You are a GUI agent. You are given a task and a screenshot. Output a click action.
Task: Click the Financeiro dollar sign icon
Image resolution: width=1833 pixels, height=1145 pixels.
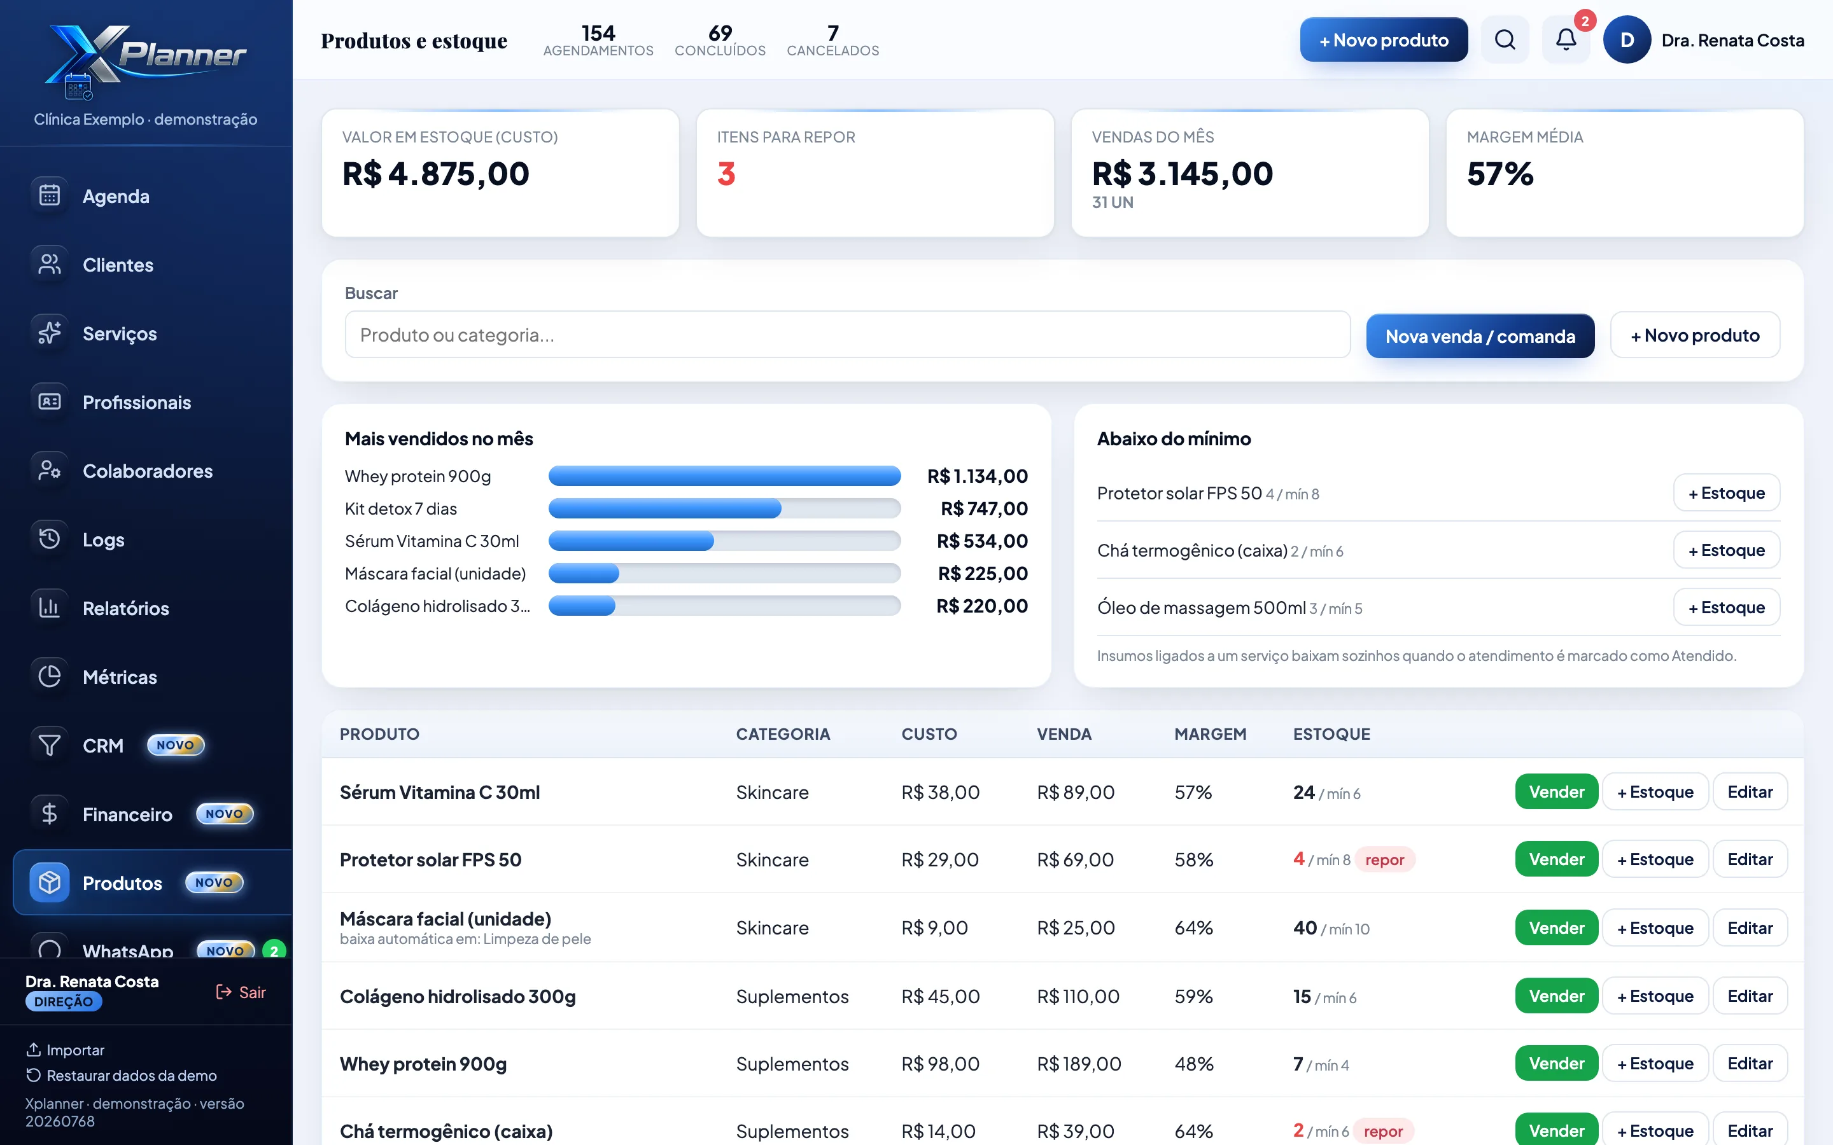pos(49,814)
